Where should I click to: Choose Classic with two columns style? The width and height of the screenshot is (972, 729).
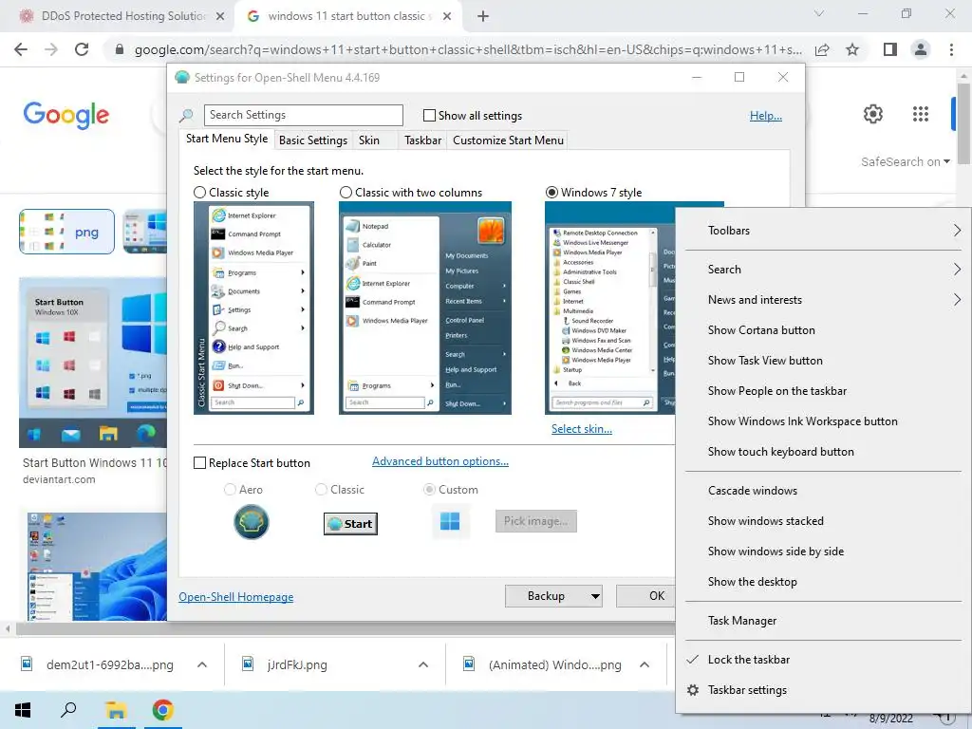click(x=346, y=192)
